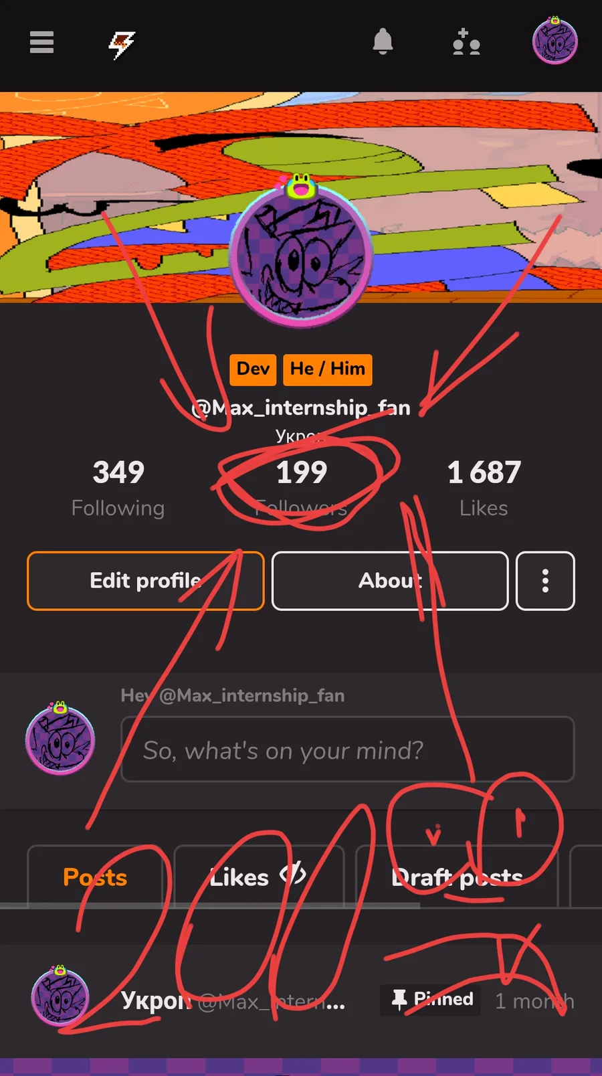The width and height of the screenshot is (602, 1076).
Task: Open the 349 Following list
Action: click(118, 488)
